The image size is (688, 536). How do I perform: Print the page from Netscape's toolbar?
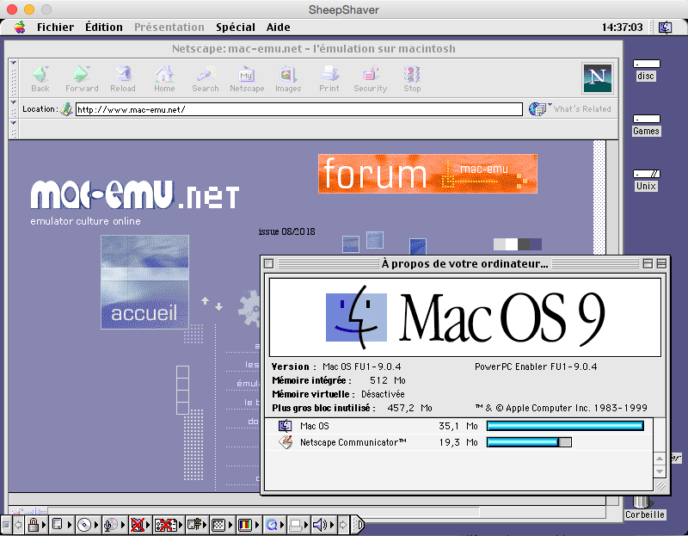click(x=329, y=79)
